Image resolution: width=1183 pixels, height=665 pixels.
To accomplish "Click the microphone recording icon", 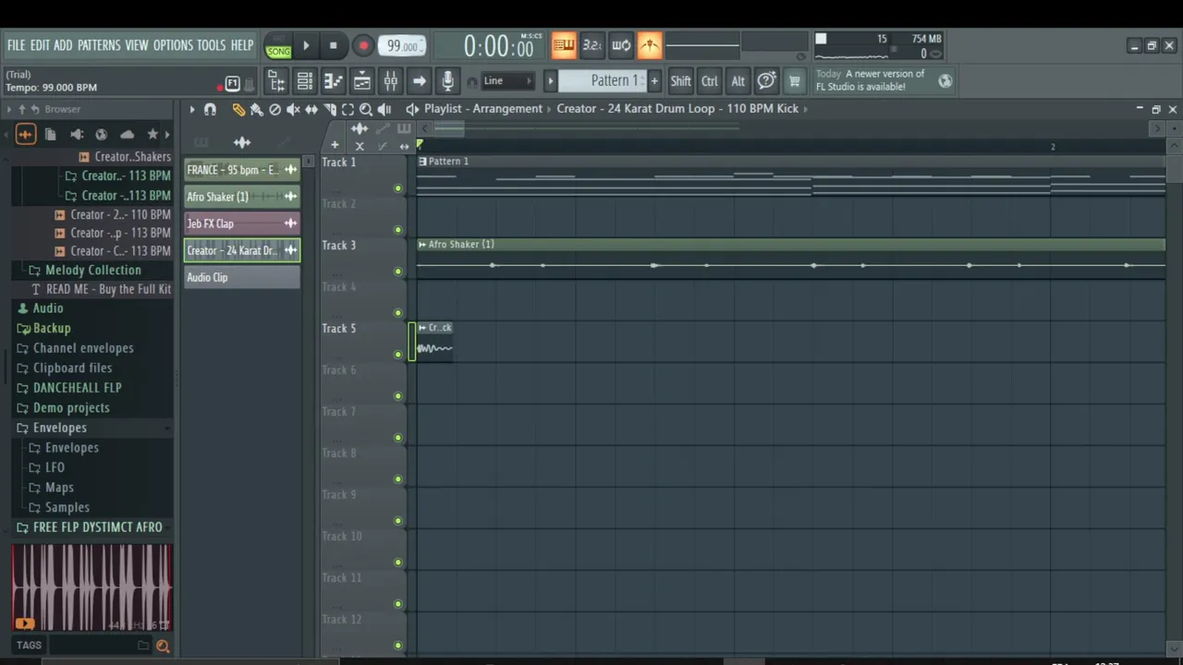I will [x=447, y=81].
